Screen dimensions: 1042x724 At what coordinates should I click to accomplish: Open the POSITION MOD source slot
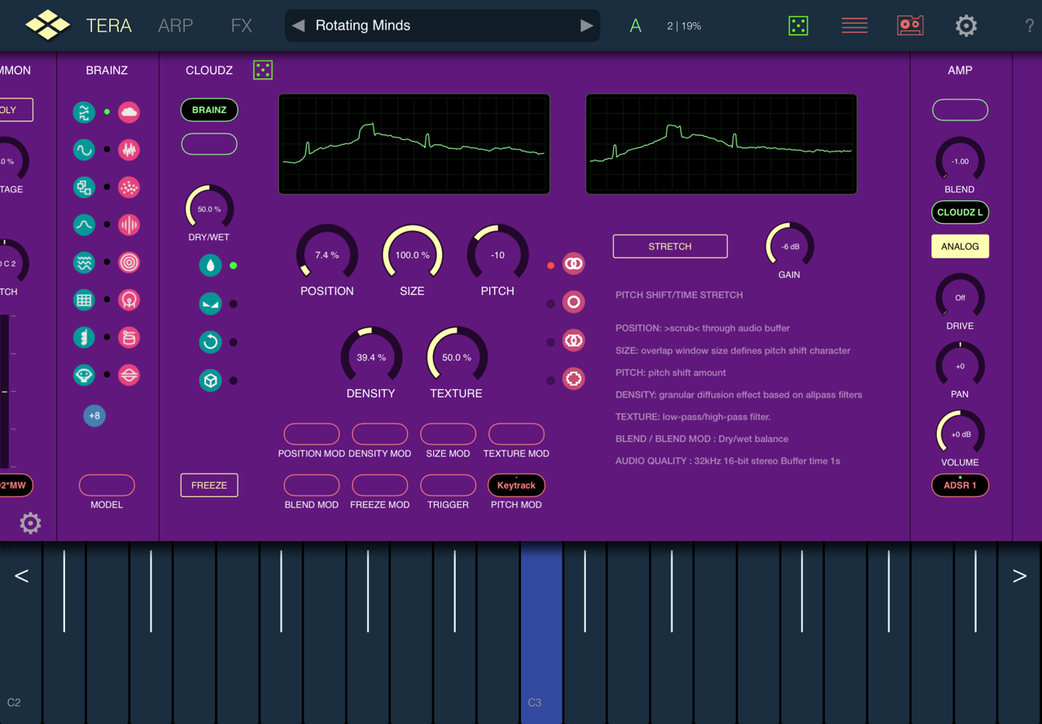312,434
